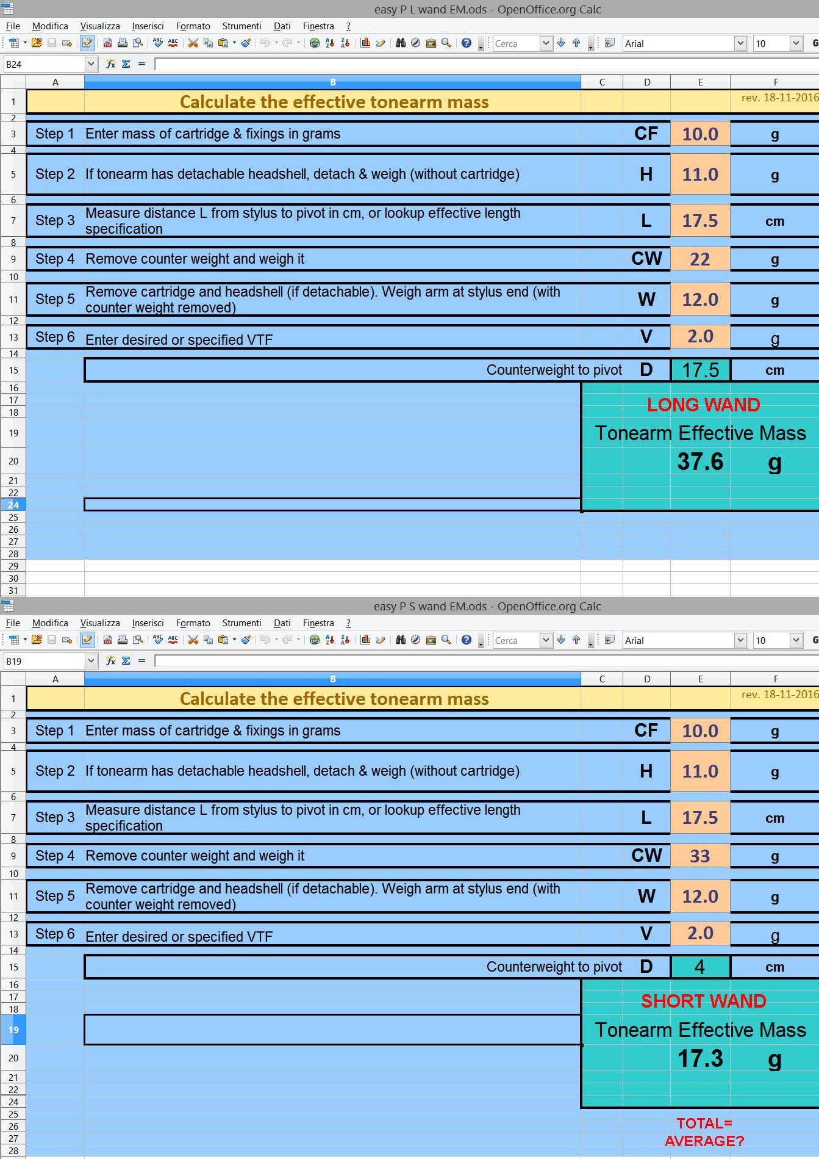Viewport: 819px width, 1159px height.
Task: Send document as e-mail in L wand window
Action: pyautogui.click(x=67, y=43)
